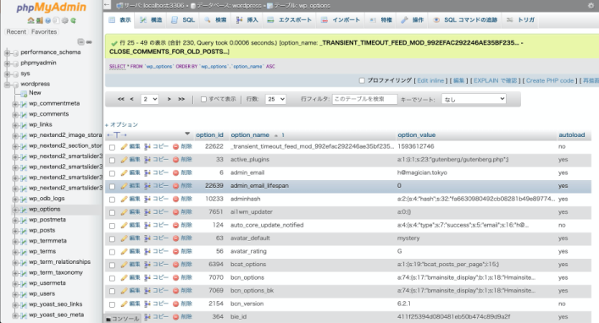Image resolution: width=599 pixels, height=323 pixels.
Task: Check the bcn_options row checkbox
Action: (x=113, y=278)
